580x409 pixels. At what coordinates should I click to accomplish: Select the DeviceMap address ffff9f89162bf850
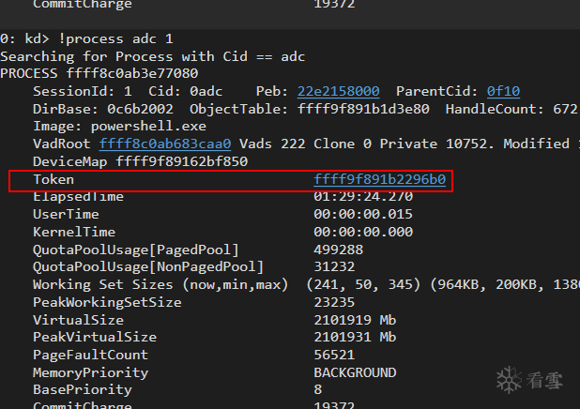(181, 161)
